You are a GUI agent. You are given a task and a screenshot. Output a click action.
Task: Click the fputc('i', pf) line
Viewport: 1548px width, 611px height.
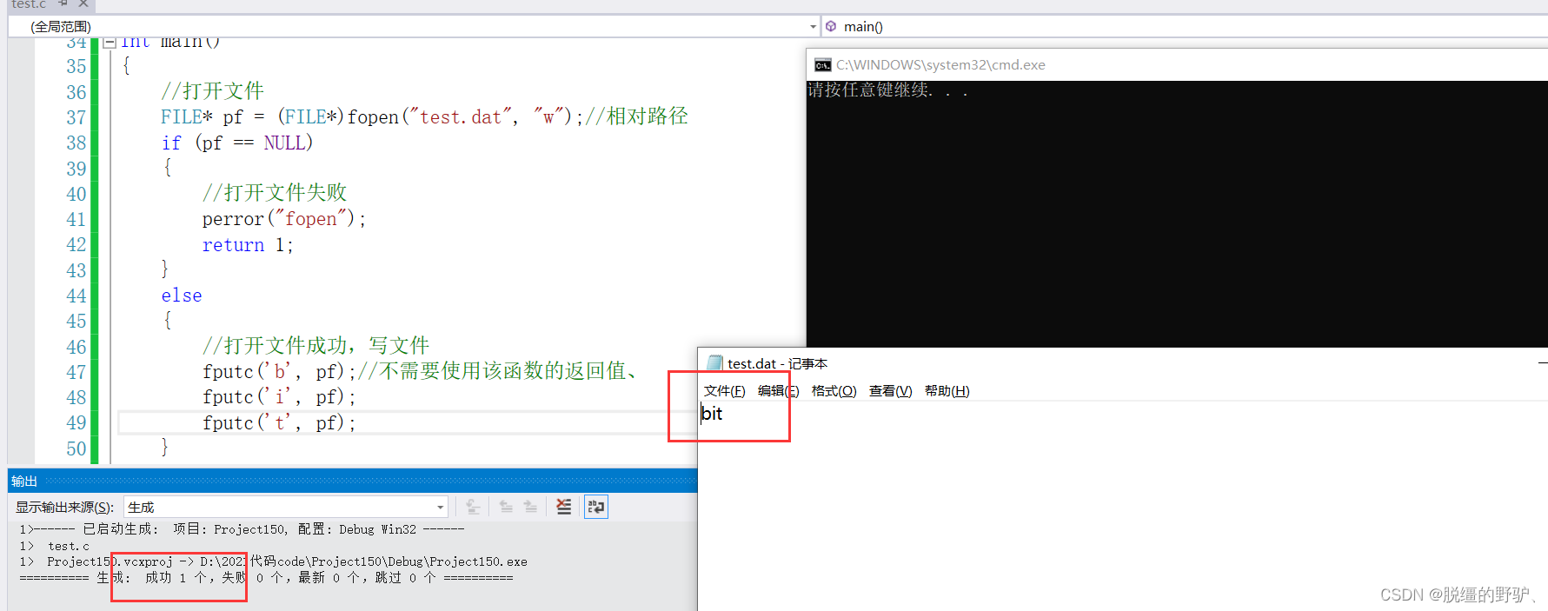tap(279, 397)
